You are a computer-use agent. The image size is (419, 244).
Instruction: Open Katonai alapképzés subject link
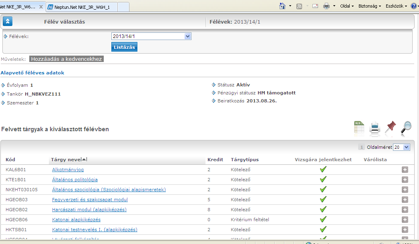[76, 220]
